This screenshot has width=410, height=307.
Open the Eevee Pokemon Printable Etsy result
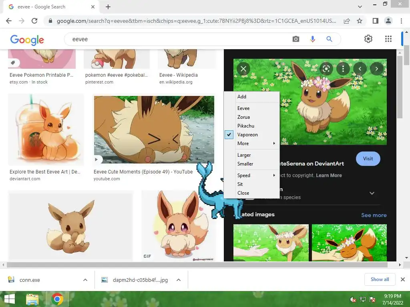point(41,75)
